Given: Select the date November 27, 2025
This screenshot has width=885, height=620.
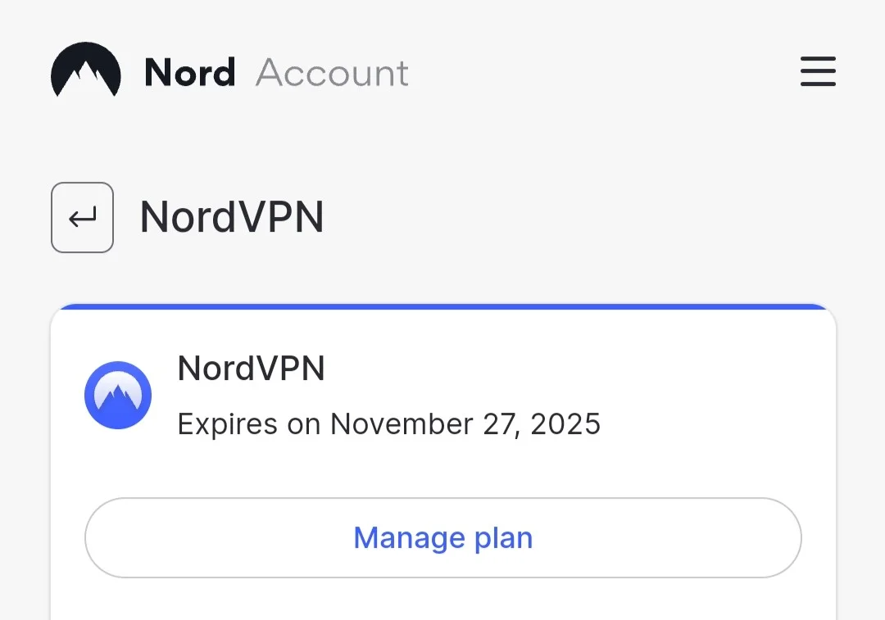Looking at the screenshot, I should 465,424.
